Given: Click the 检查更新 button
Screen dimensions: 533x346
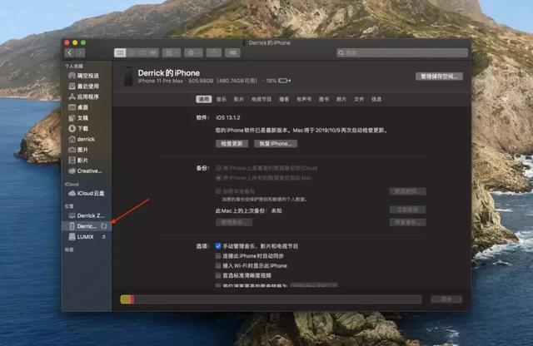Looking at the screenshot, I should [233, 144].
